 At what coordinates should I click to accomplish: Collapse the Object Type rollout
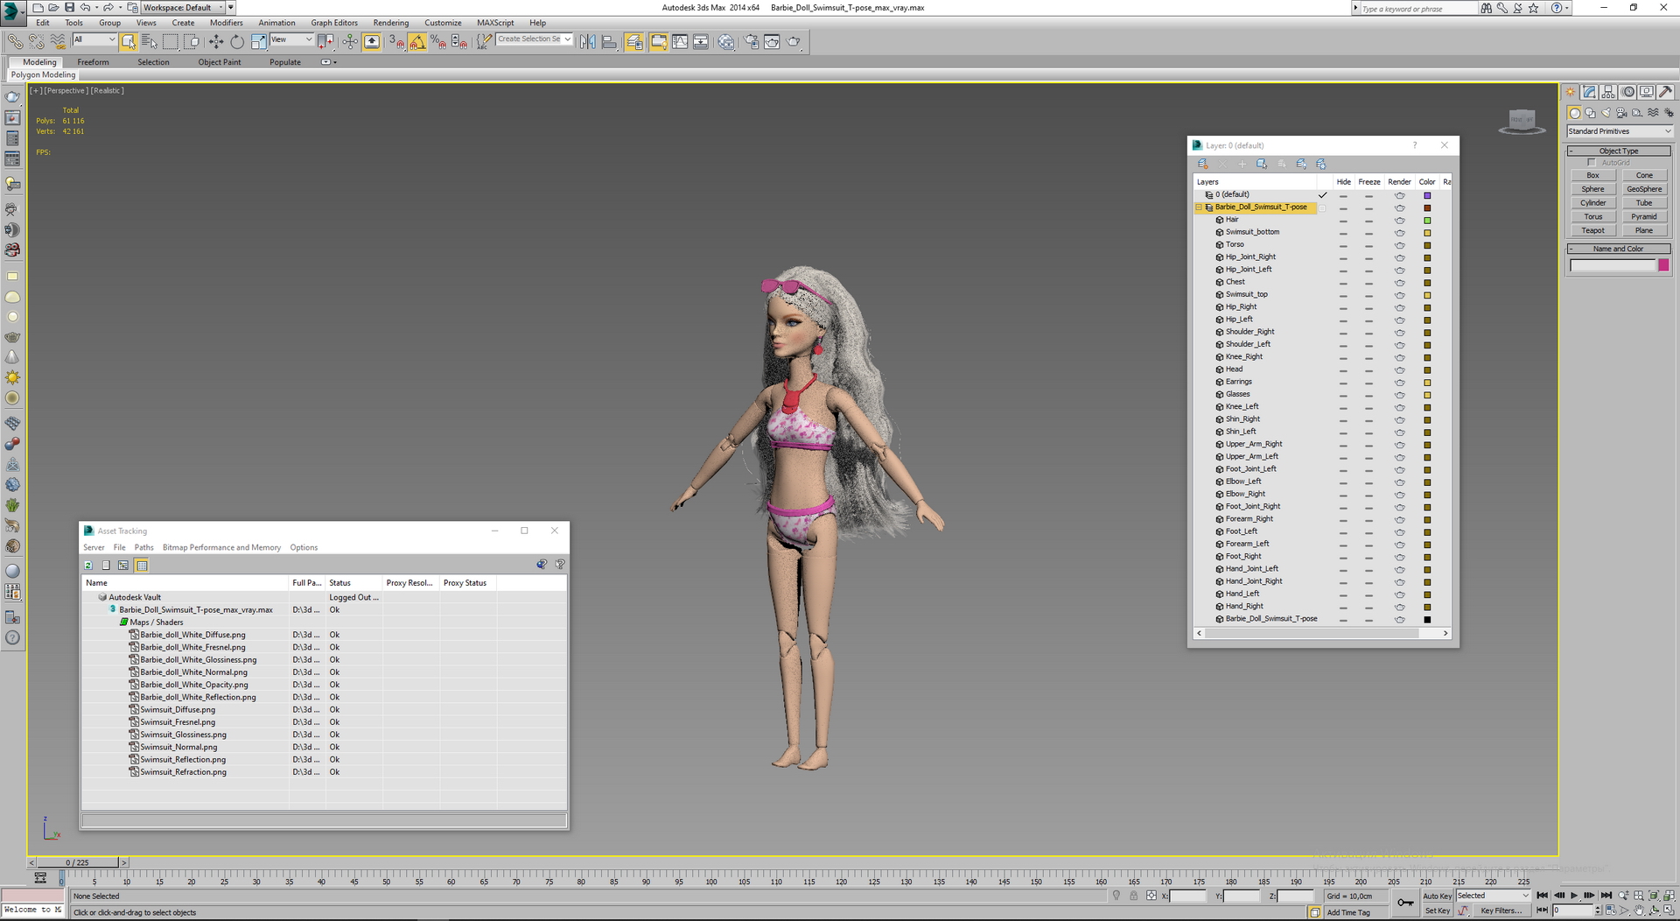click(1620, 151)
